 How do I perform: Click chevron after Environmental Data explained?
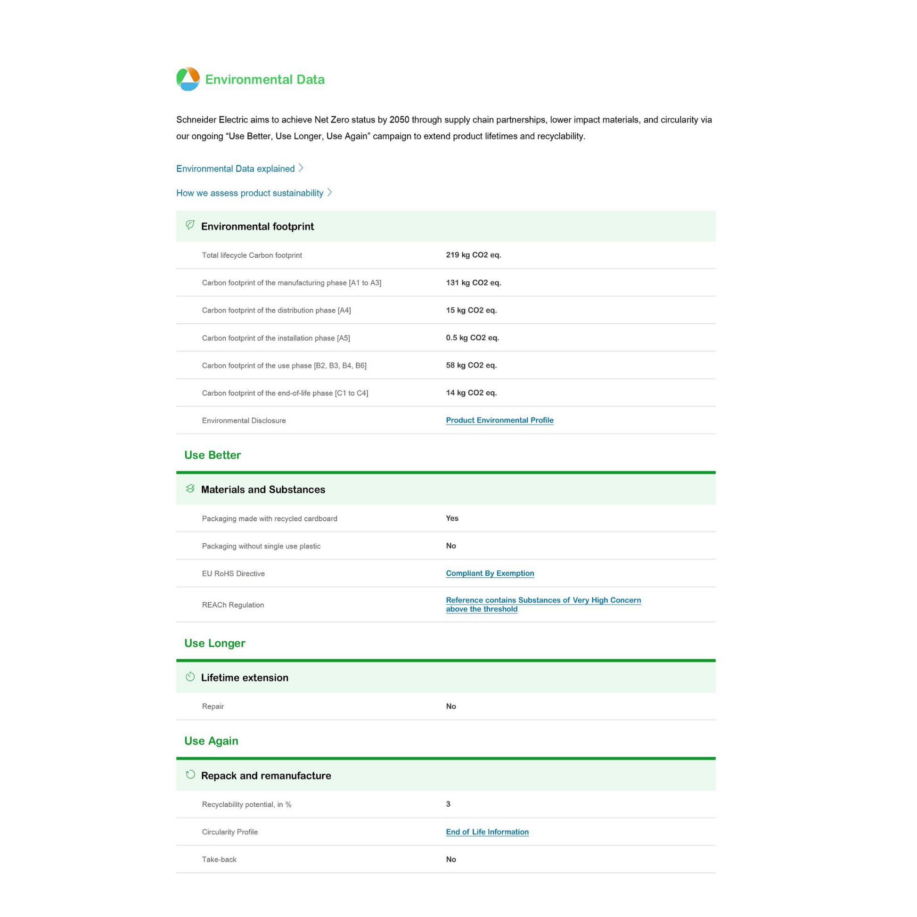coord(301,168)
